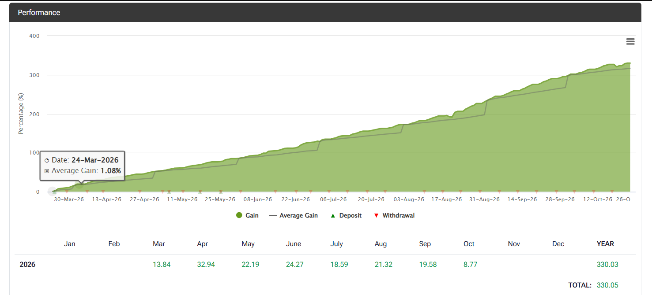The height and width of the screenshot is (295, 652).
Task: Click the Percentage (%) axis title
Action: tap(21, 114)
